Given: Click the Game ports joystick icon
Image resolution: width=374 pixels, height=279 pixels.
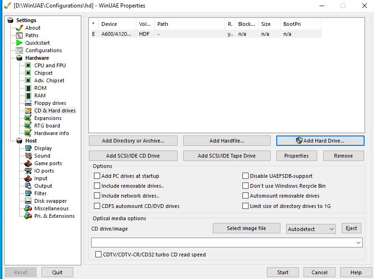Looking at the screenshot, I should point(28,163).
